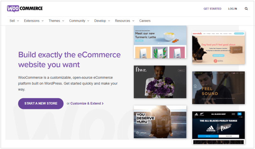Viewport: 255px width, 149px height.
Task: Follow the Customize & Extend link
Action: click(87, 103)
